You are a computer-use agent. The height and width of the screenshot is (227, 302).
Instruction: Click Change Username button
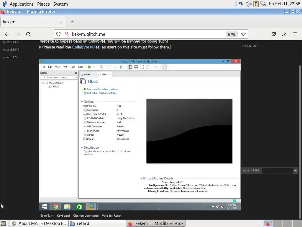click(86, 215)
